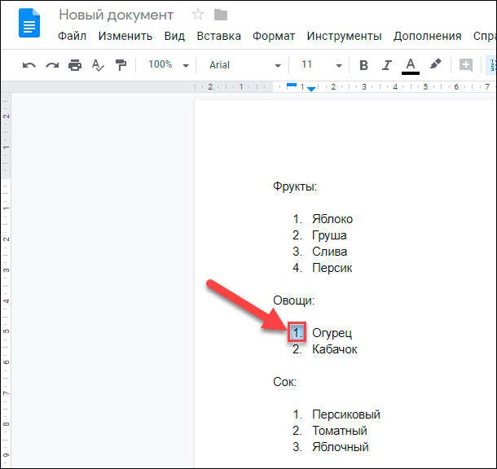Print the document using the printer icon
Screen dimensions: 497x469
point(75,65)
